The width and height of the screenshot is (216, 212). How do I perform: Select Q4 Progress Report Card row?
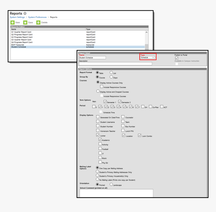point(78,42)
